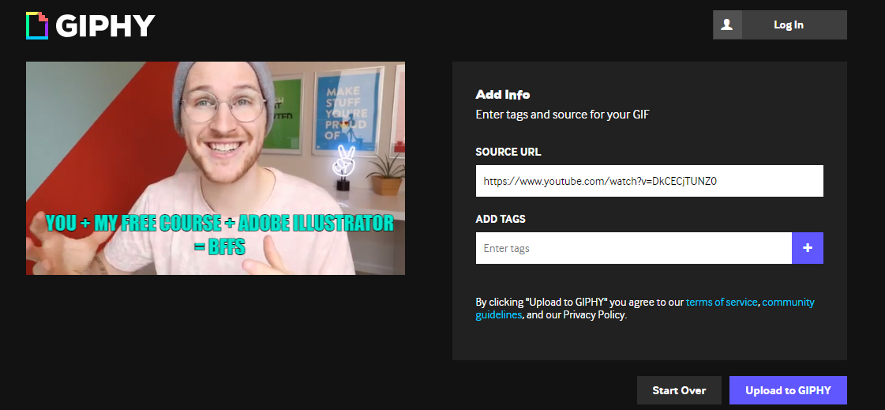Click the 'SOURCE URL' label
885x410 pixels.
(x=508, y=152)
